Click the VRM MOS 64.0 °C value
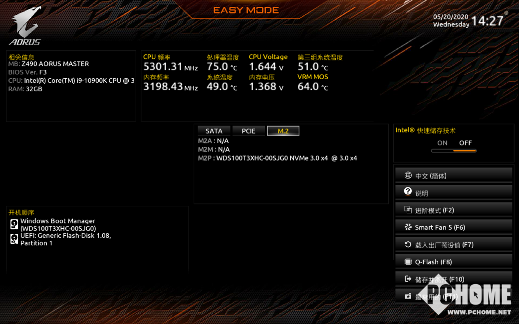Screen dimensions: 519x324 313,87
